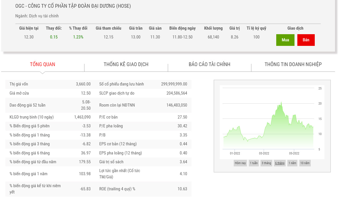The height and width of the screenshot is (202, 349).
Task: Click the 03-2022 label on chart axis
Action: tap(264, 153)
